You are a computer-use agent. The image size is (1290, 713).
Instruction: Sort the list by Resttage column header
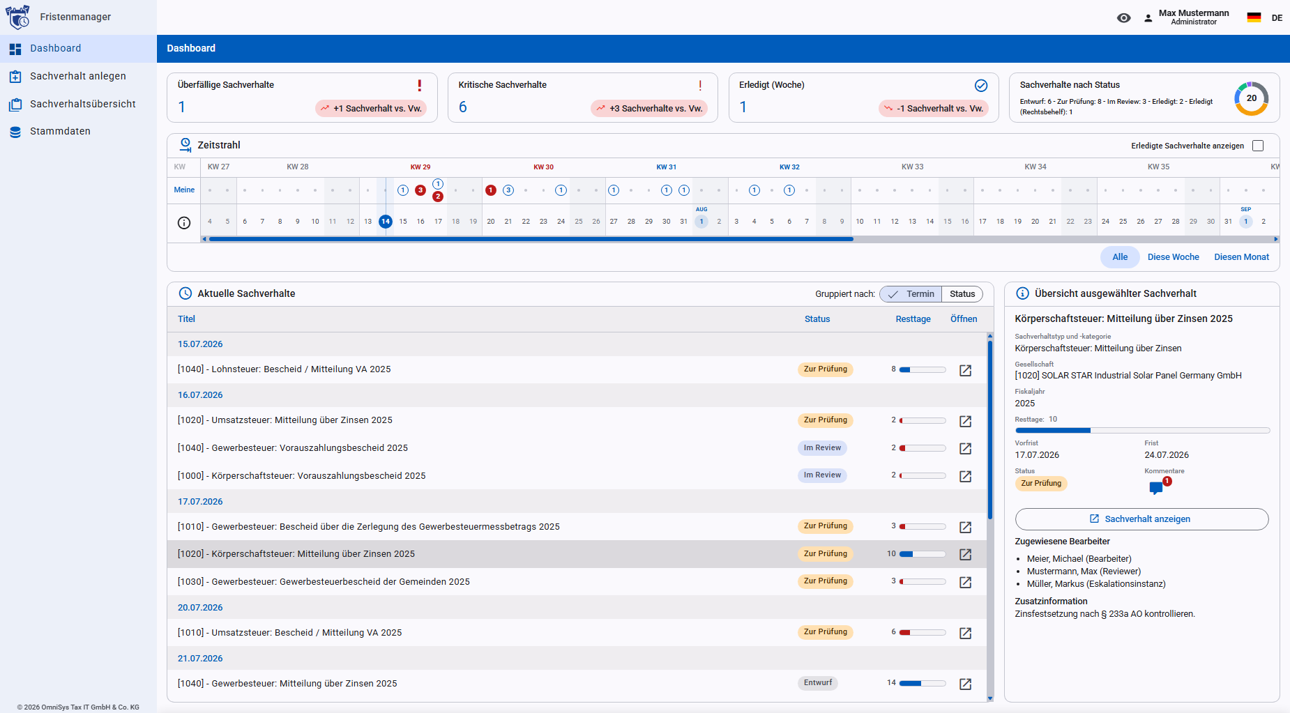click(913, 319)
